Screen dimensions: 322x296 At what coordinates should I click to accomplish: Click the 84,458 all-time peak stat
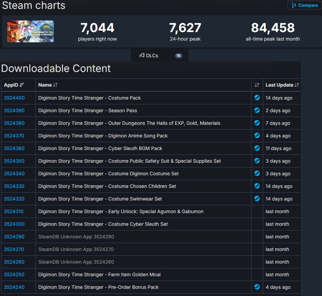273,31
